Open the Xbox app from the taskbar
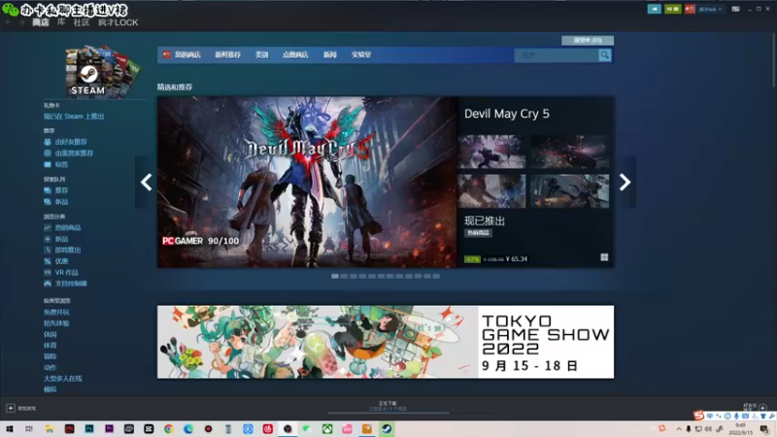Screen dimensions: 777x437 (x=327, y=429)
